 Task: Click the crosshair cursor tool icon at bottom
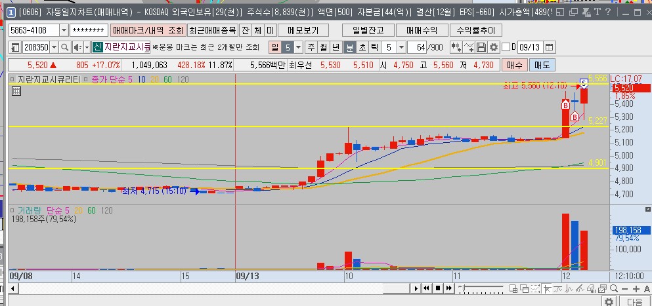coord(547,288)
